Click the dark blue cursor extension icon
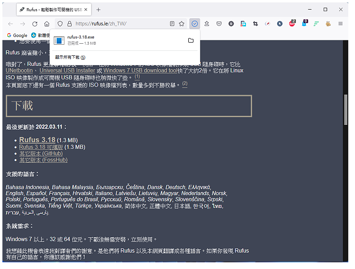Viewport: 355px width, 269px height. (280, 24)
